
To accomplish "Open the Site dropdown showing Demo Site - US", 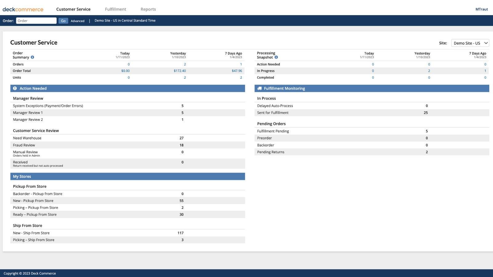I will (x=470, y=43).
